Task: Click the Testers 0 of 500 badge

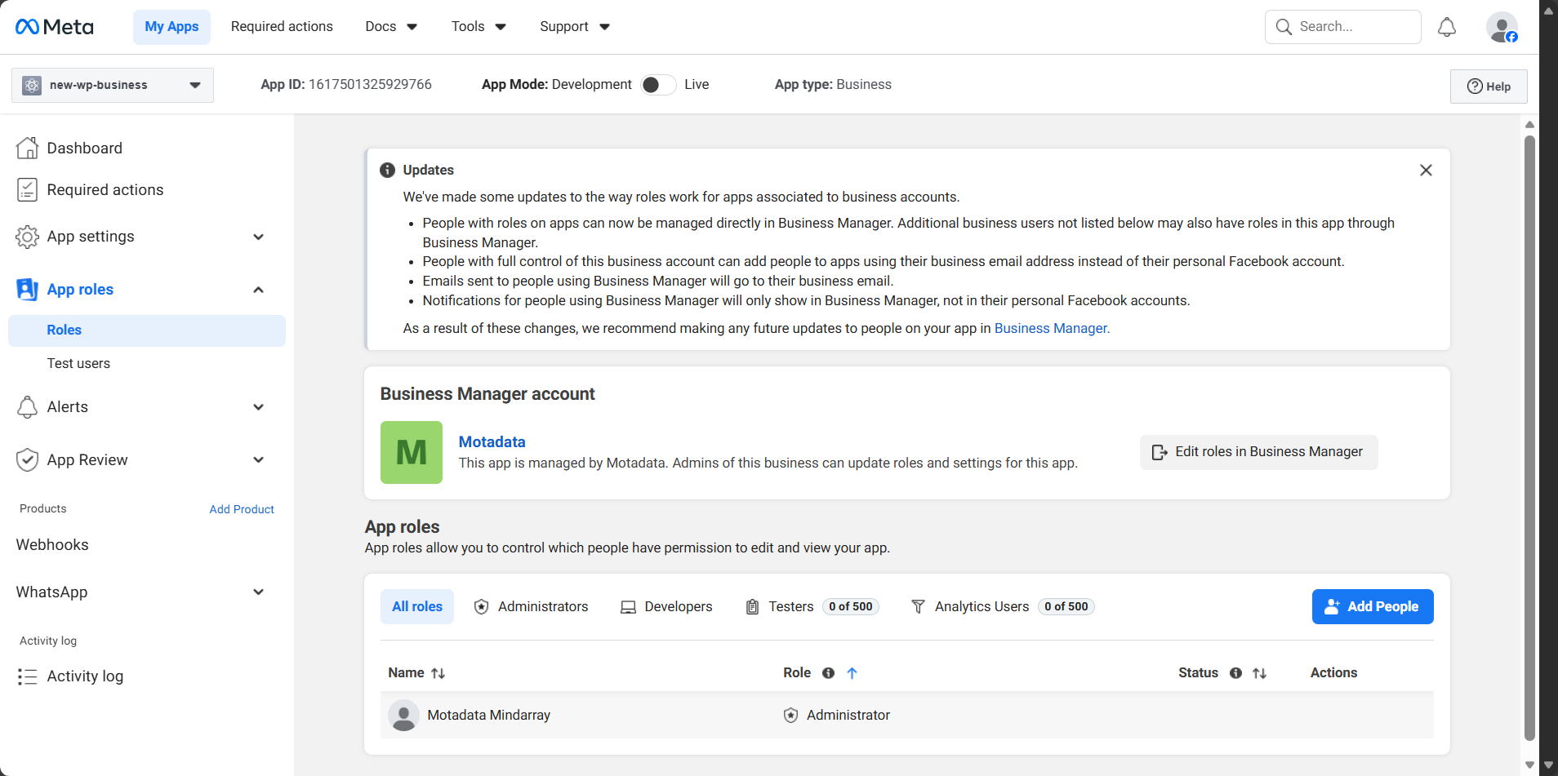Action: point(851,607)
